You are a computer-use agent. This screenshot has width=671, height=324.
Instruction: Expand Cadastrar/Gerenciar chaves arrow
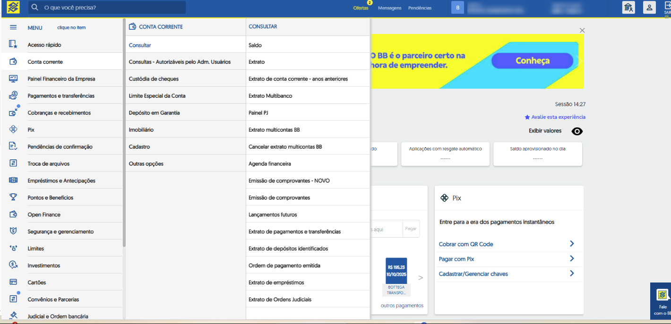click(572, 274)
